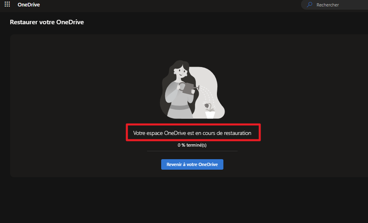
Task: Click the search magnifier icon
Action: coord(309,4)
